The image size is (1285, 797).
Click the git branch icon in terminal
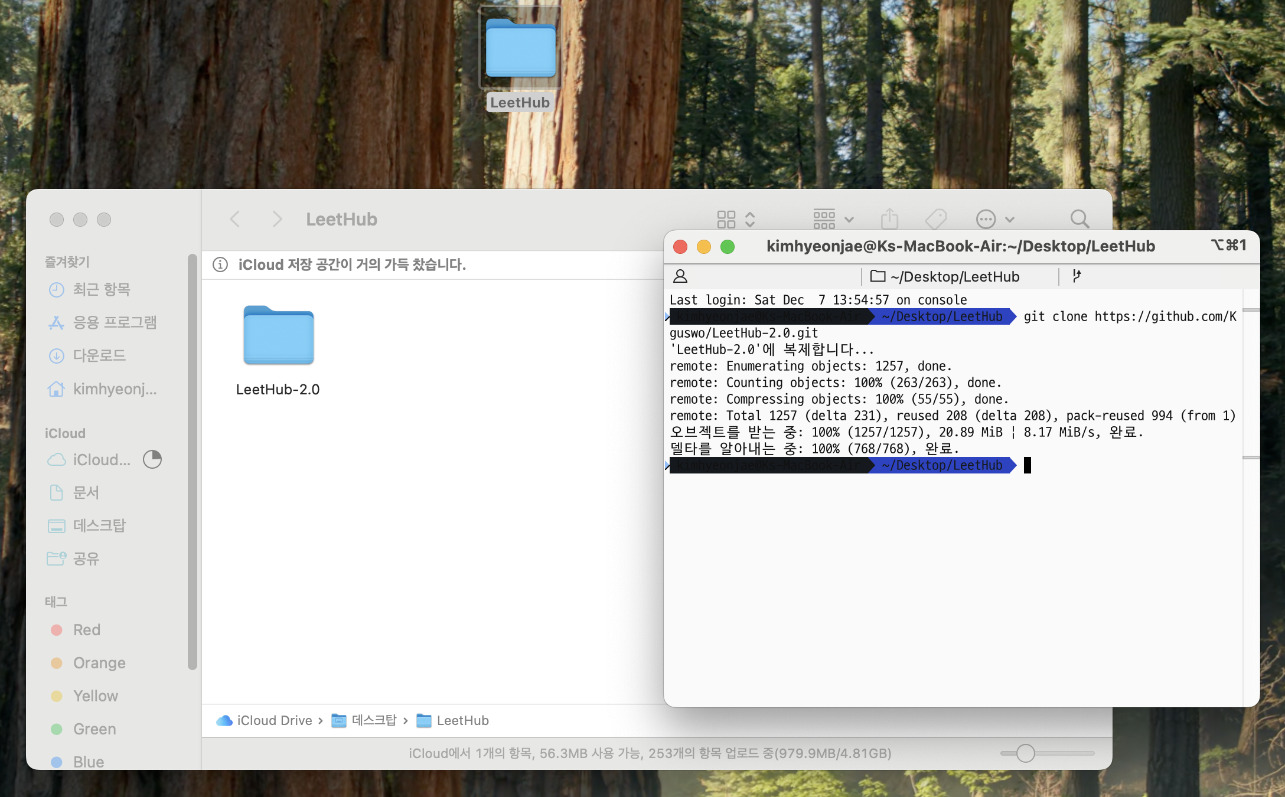pos(1077,276)
